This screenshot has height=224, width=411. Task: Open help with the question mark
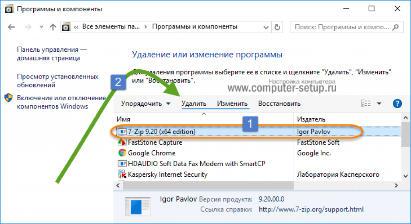pos(397,104)
